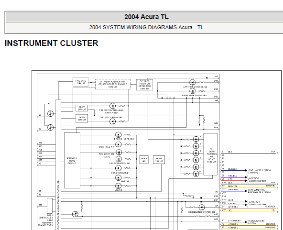Screen dimensions: 283x230
Task: Click the DRL indicator (Canada) LED symbol
Action: click(118, 135)
